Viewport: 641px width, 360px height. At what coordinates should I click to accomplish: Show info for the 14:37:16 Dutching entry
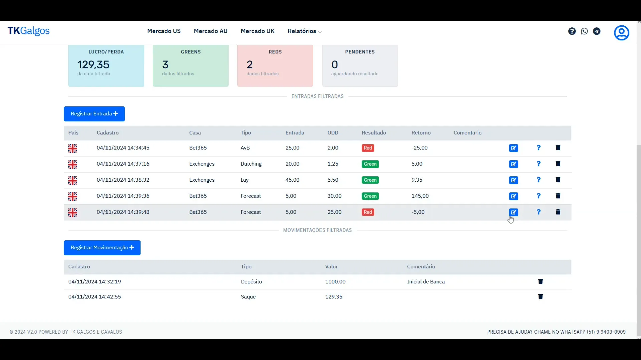(x=538, y=164)
